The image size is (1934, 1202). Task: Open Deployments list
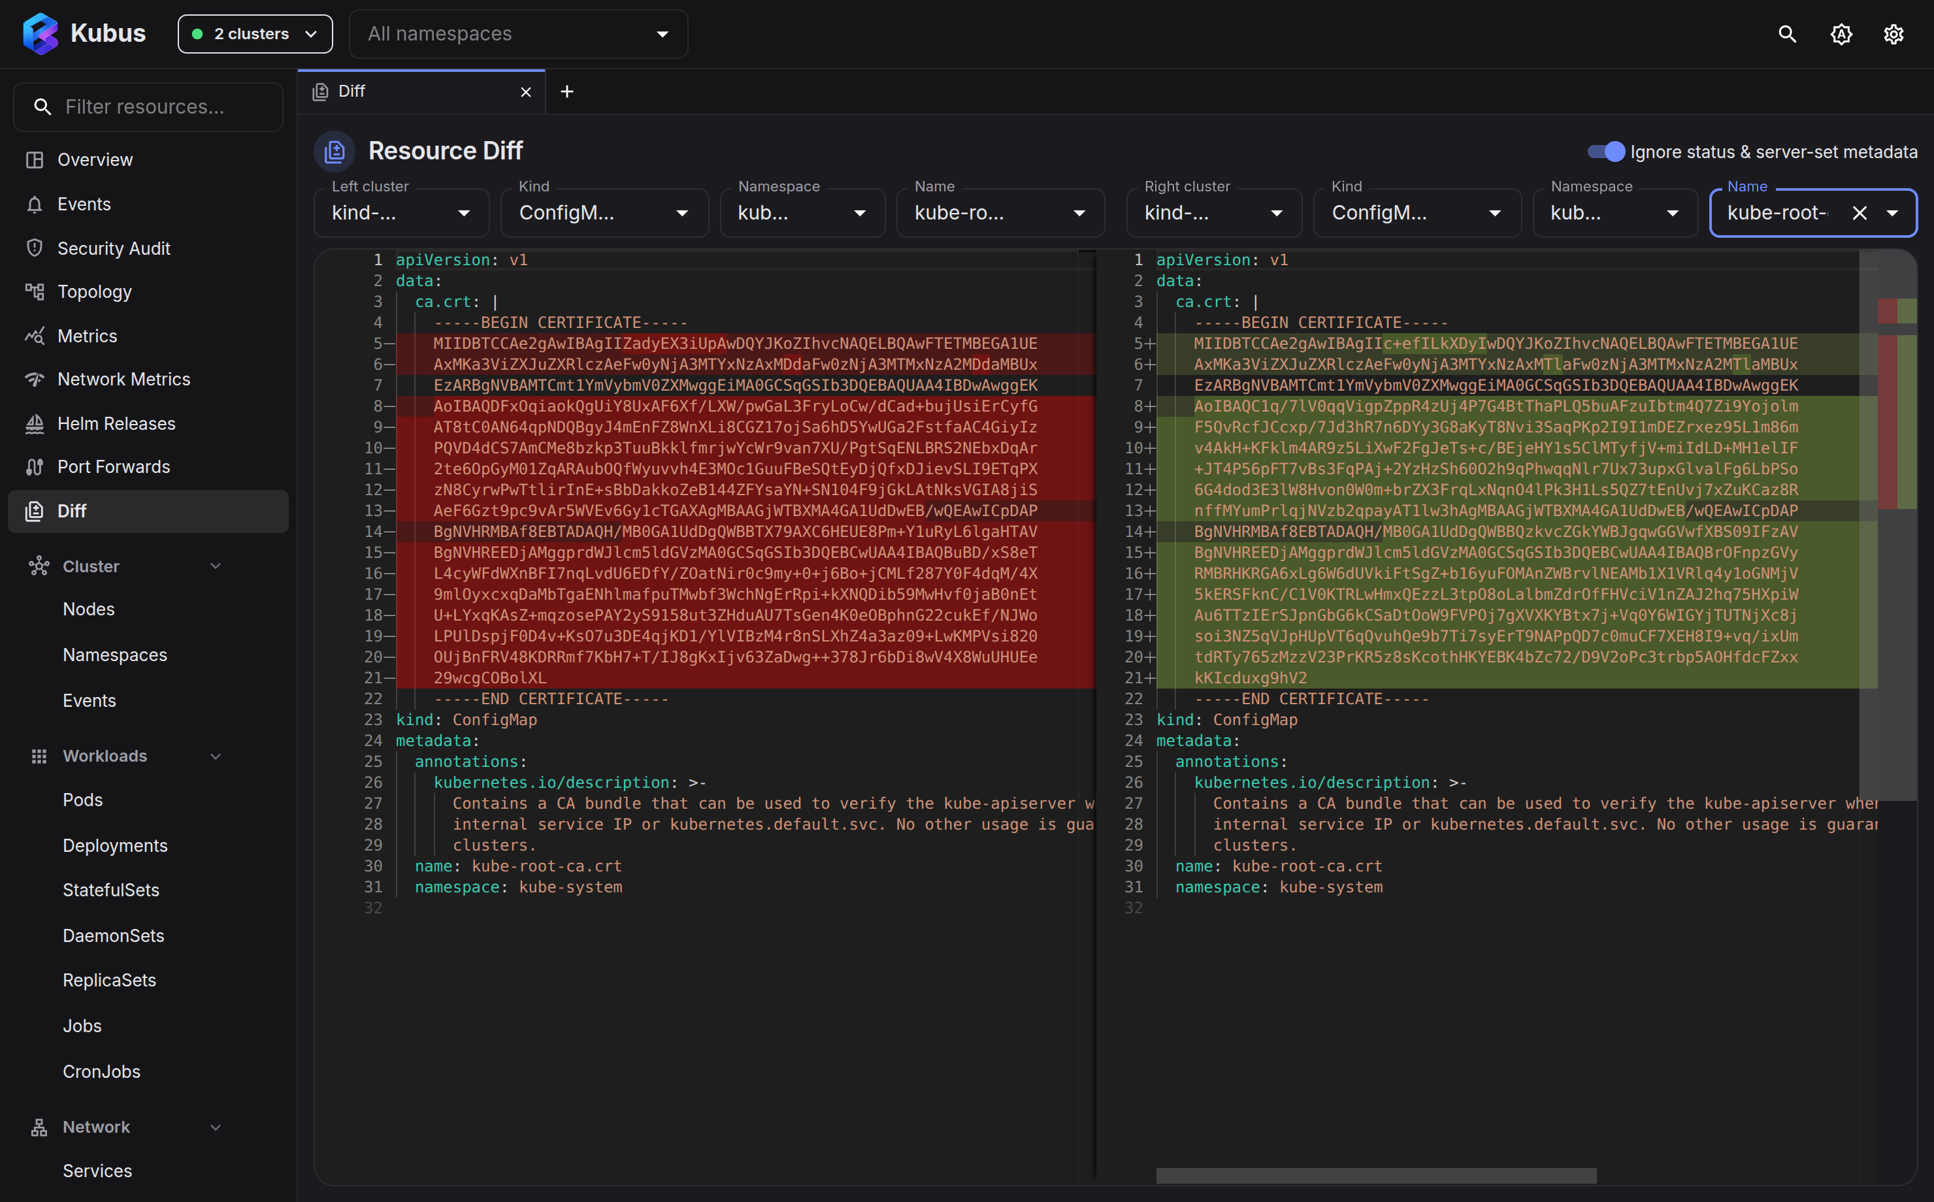tap(115, 846)
